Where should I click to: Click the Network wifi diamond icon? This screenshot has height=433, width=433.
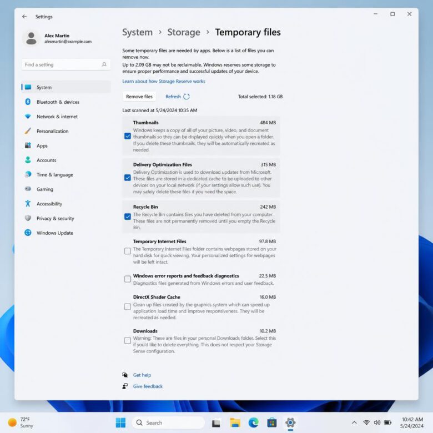pos(28,117)
